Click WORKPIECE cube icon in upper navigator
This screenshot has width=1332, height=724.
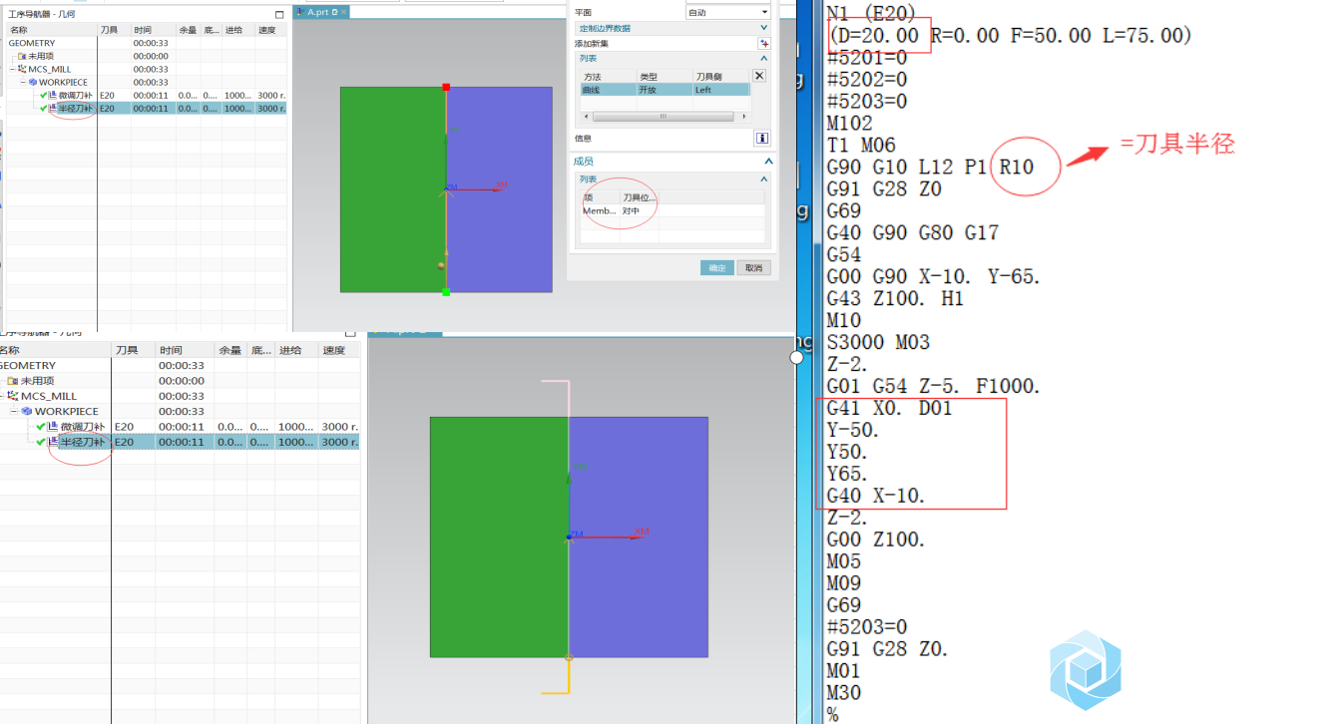[x=33, y=82]
